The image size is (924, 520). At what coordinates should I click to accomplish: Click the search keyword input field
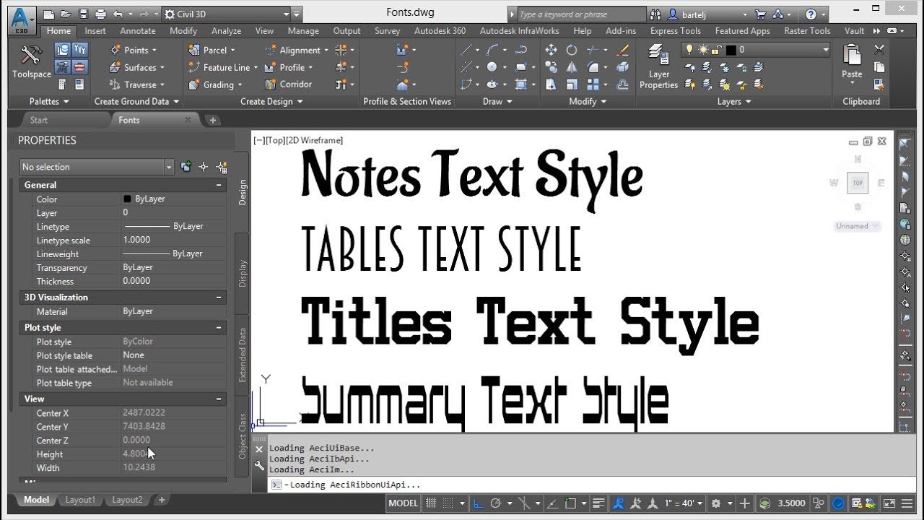pyautogui.click(x=582, y=14)
